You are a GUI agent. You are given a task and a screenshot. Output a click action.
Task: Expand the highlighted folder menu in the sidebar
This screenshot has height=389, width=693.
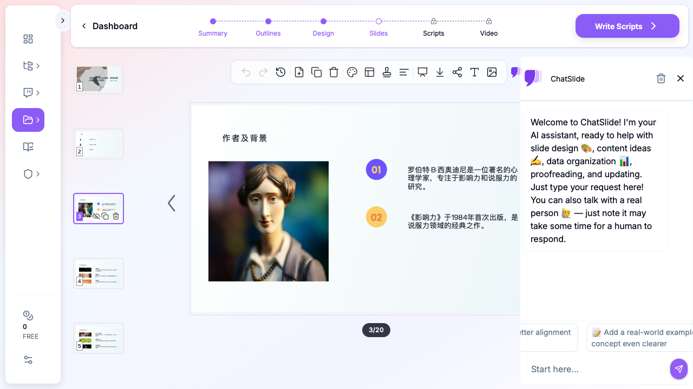[x=28, y=120]
